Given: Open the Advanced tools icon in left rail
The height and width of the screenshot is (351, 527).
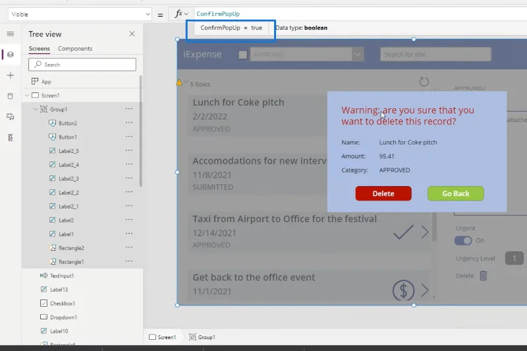Looking at the screenshot, I should [x=11, y=138].
